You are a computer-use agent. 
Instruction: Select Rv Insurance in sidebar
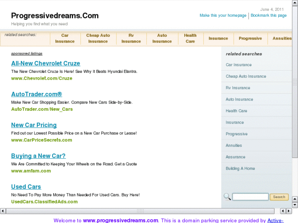(238, 88)
